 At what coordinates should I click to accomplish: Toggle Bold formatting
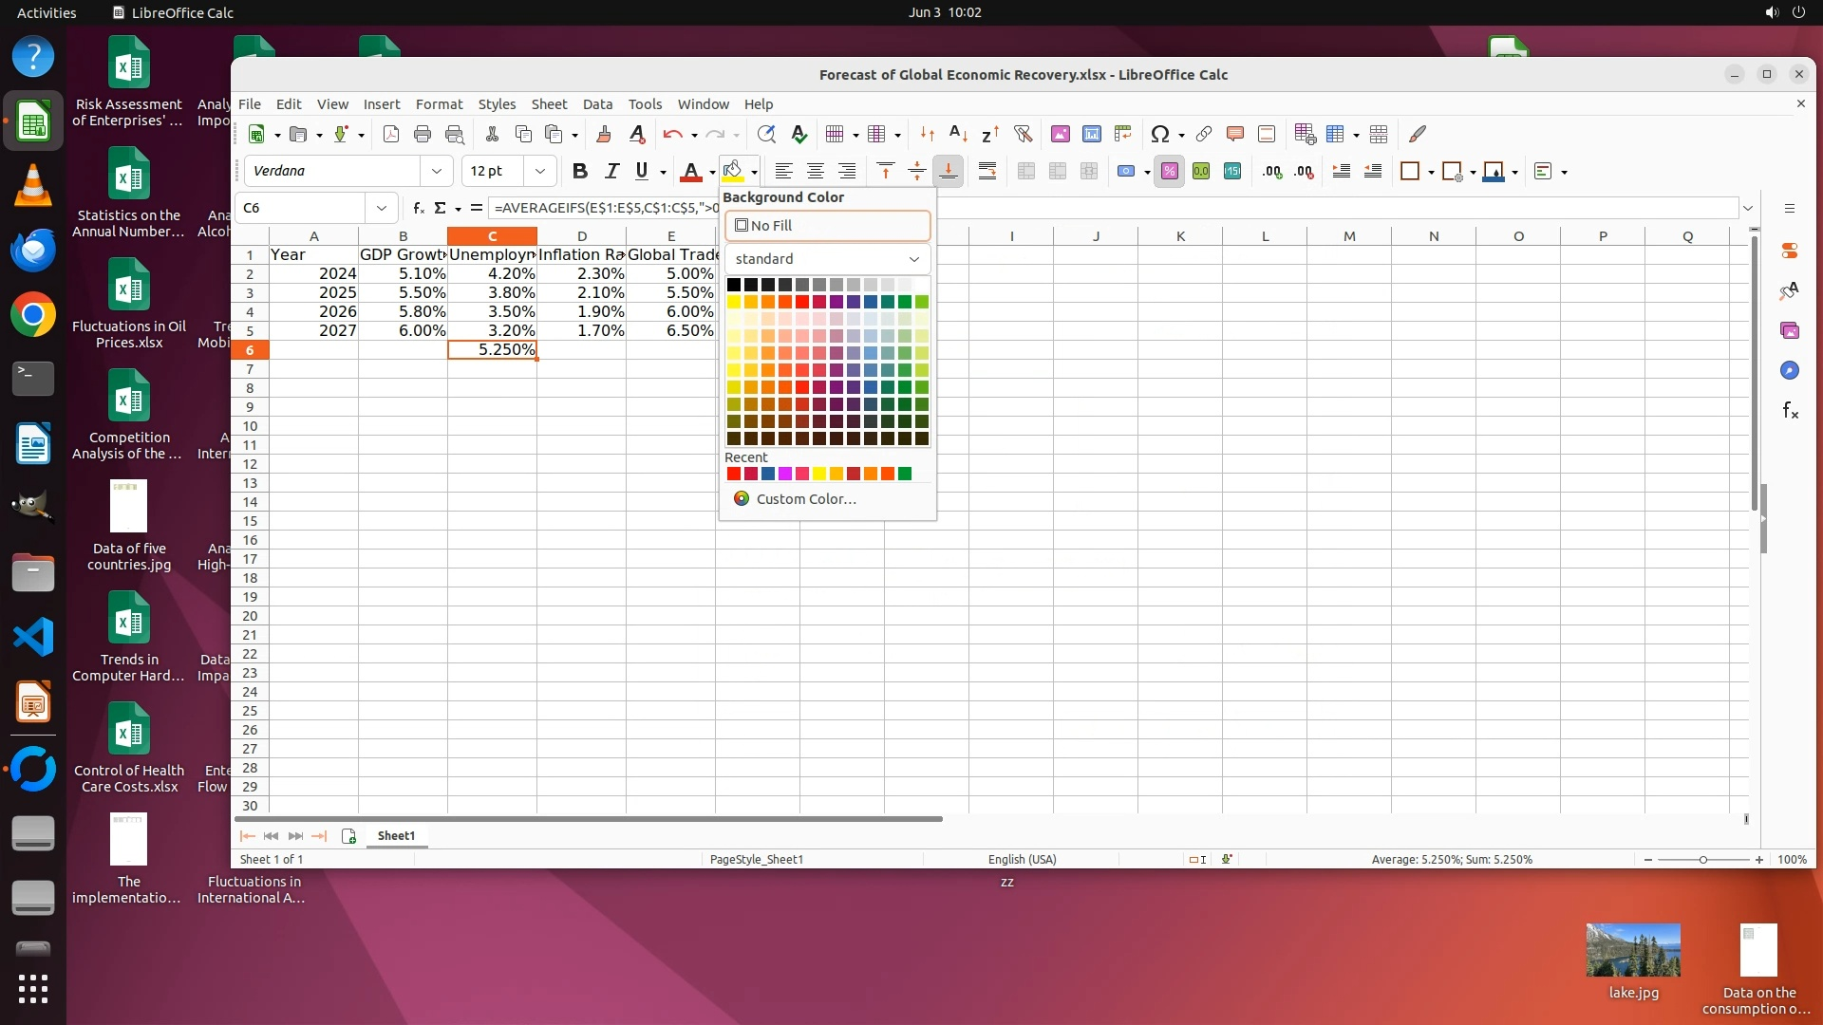click(x=580, y=171)
